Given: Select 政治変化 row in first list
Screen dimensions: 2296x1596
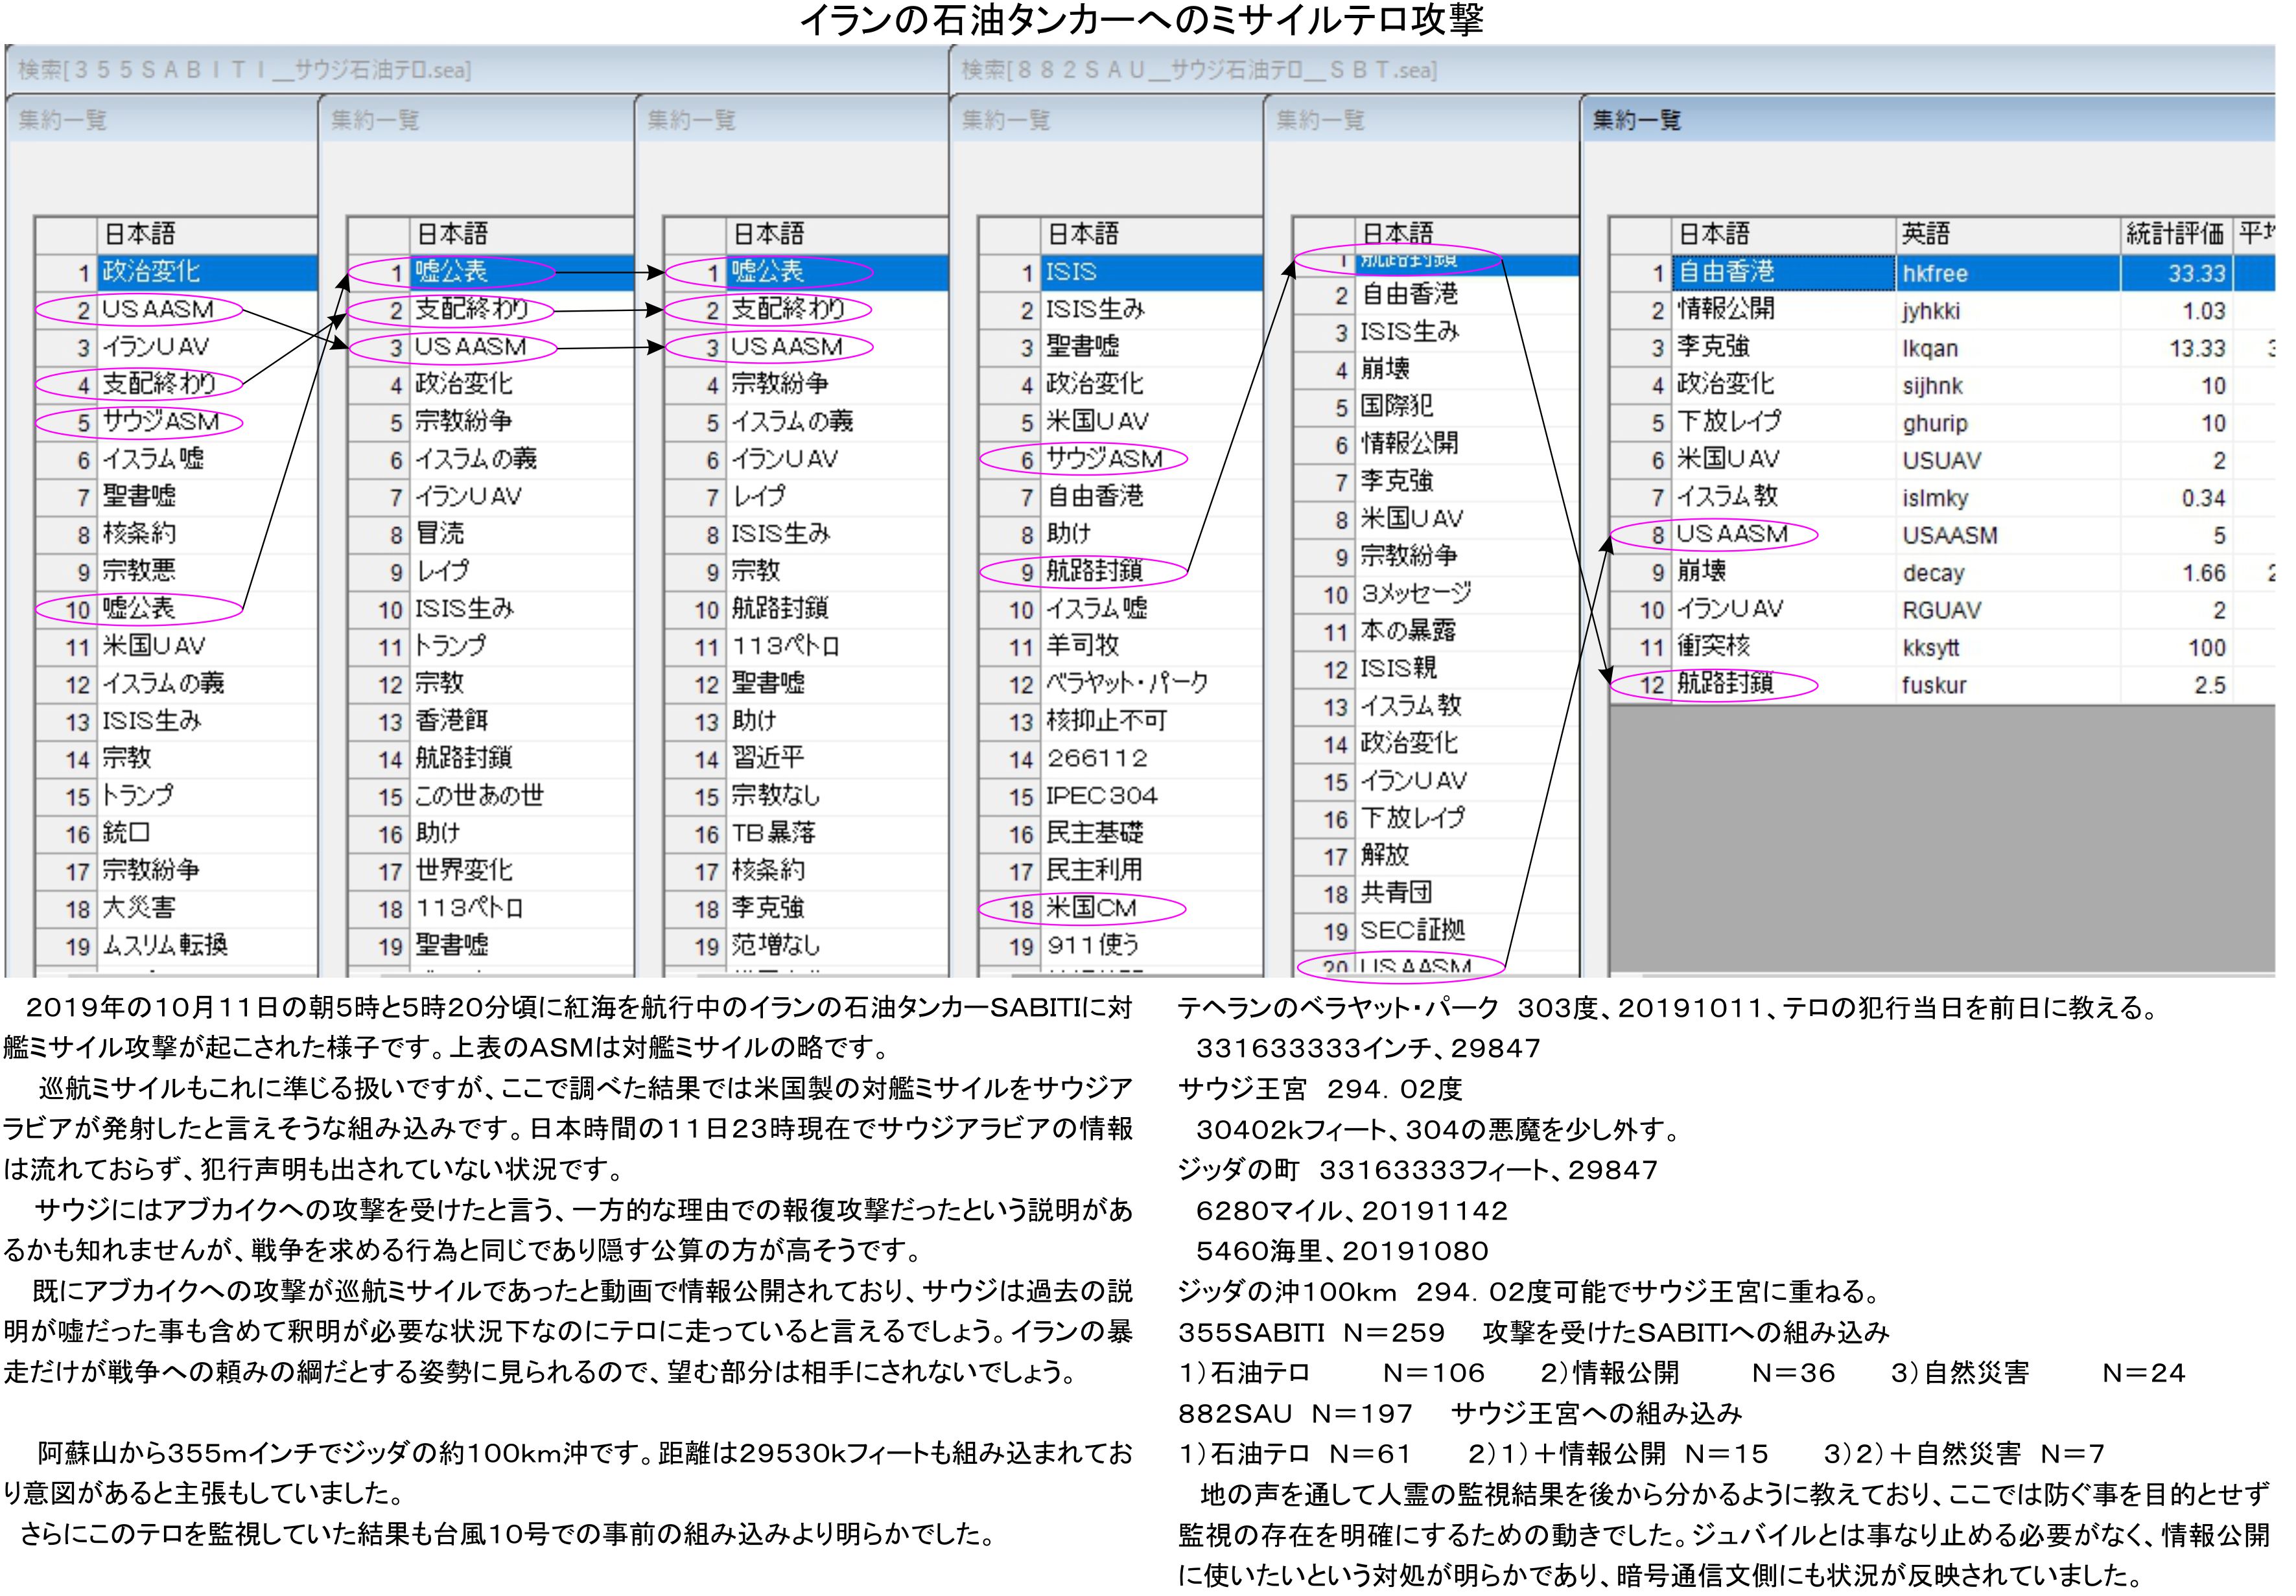Looking at the screenshot, I should [150, 273].
